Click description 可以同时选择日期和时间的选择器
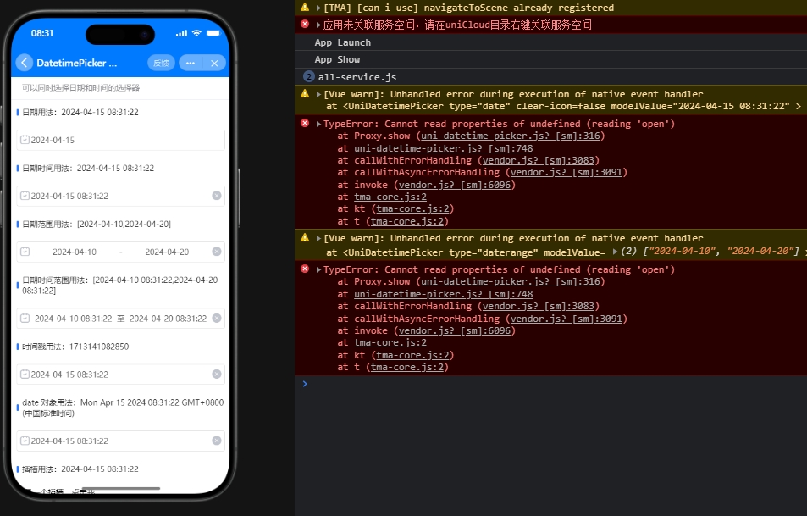 click(x=80, y=87)
